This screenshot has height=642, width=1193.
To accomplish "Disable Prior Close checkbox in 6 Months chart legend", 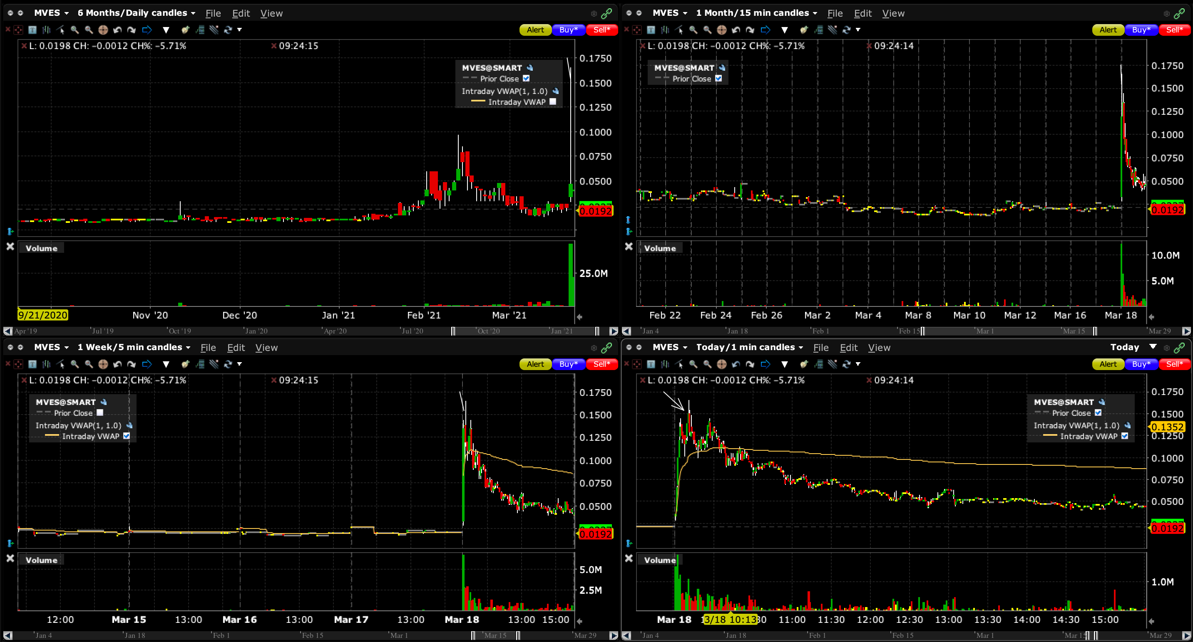I will [526, 79].
